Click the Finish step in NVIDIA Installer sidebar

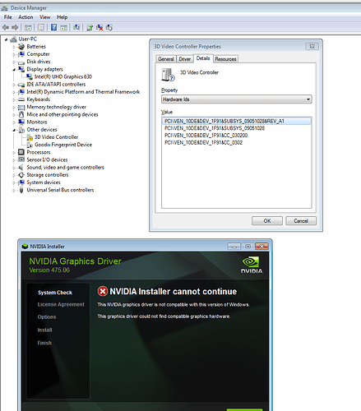(44, 343)
